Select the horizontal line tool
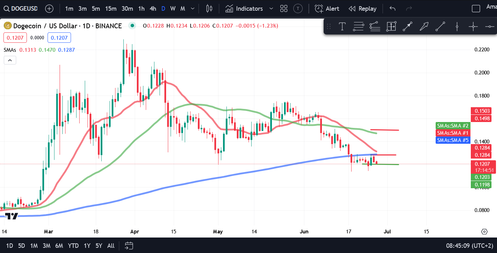The width and height of the screenshot is (497, 253). (489, 27)
